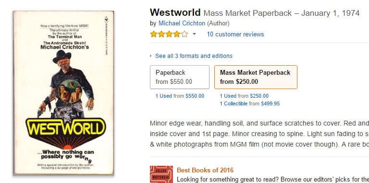Open 1 Used from $550.00 offer
This screenshot has width=369, height=183.
click(180, 96)
